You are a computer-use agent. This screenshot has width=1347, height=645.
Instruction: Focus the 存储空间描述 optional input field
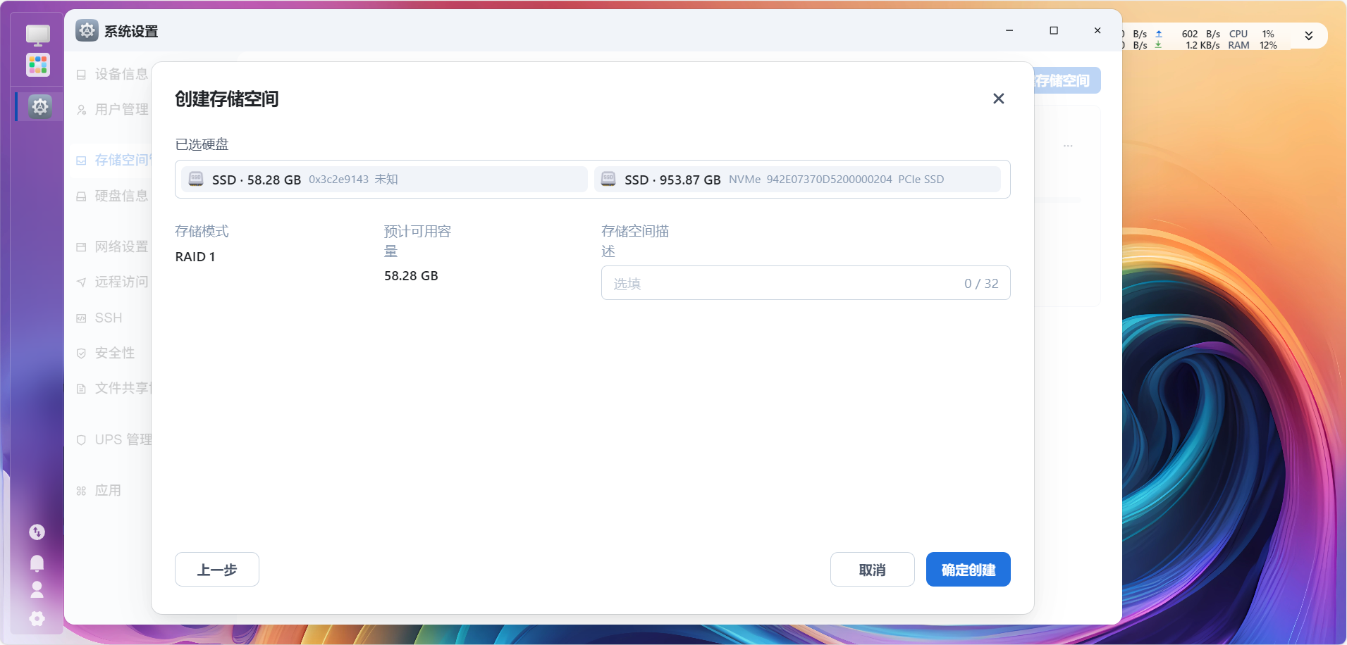point(782,283)
